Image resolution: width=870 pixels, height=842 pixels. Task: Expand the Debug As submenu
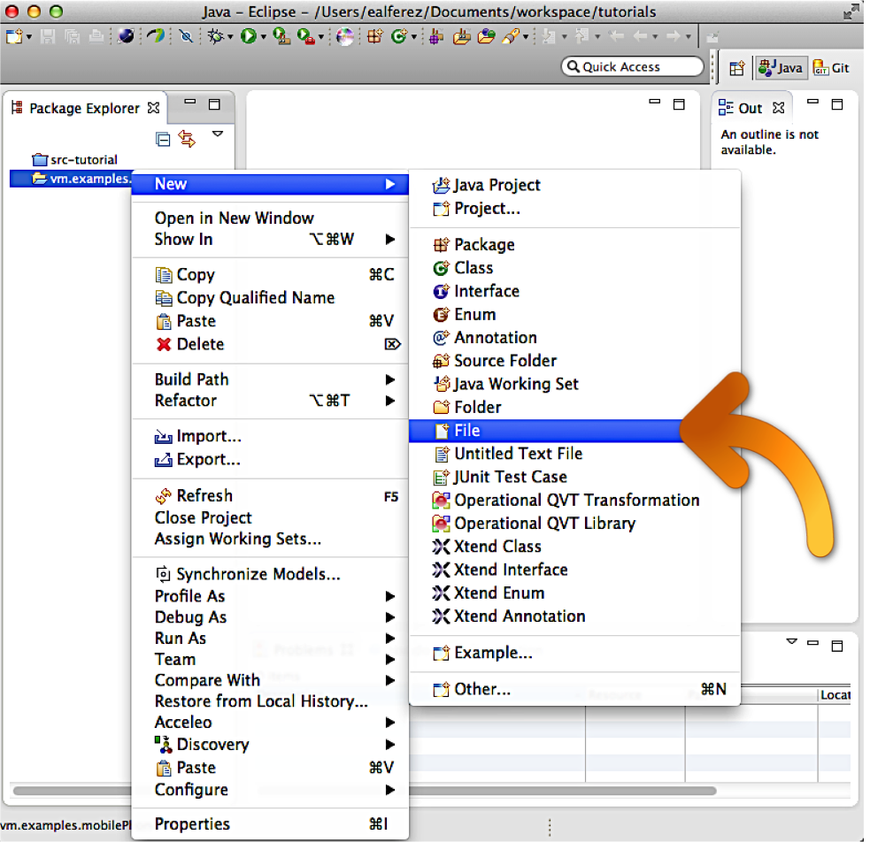click(x=270, y=617)
